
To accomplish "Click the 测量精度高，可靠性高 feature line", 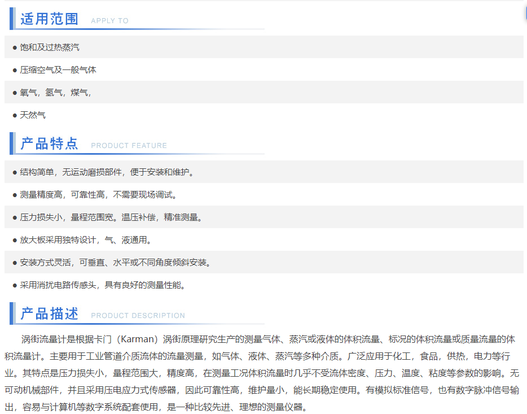I will (x=99, y=195).
